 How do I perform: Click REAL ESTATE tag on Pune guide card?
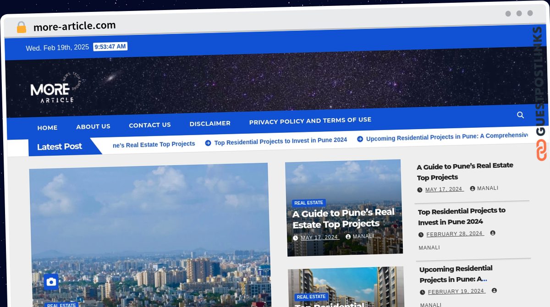(308, 203)
